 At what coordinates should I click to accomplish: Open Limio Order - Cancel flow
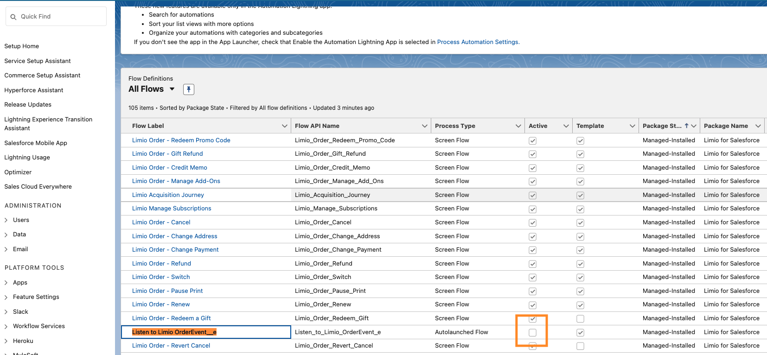pyautogui.click(x=161, y=222)
